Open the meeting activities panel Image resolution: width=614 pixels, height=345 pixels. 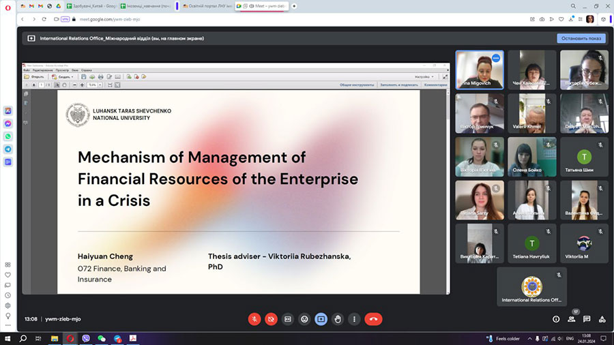coord(602,318)
